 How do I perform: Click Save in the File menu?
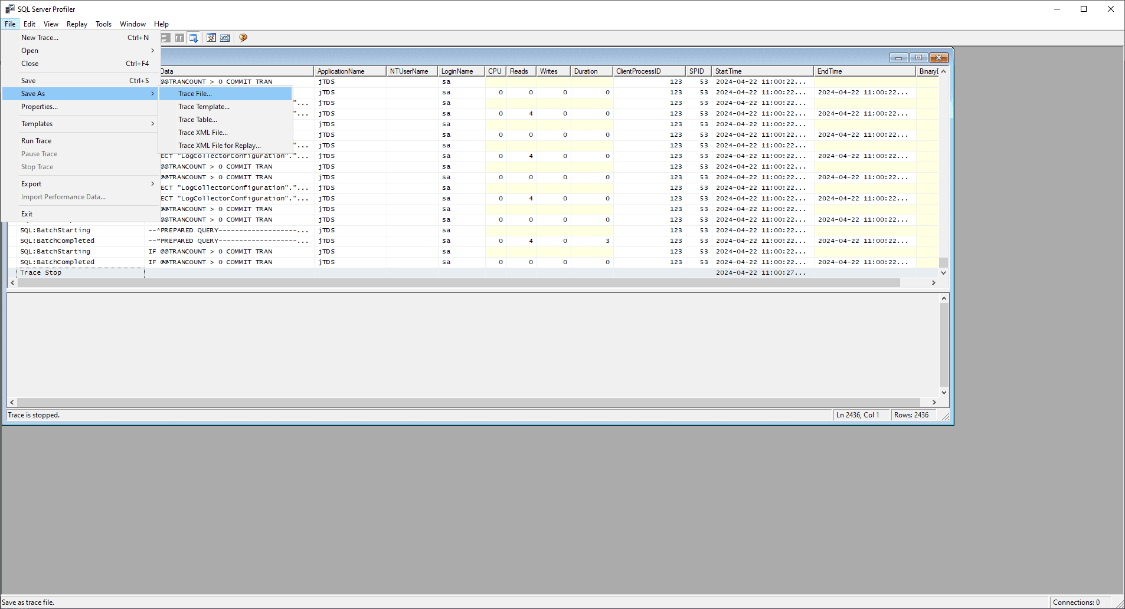coord(81,81)
